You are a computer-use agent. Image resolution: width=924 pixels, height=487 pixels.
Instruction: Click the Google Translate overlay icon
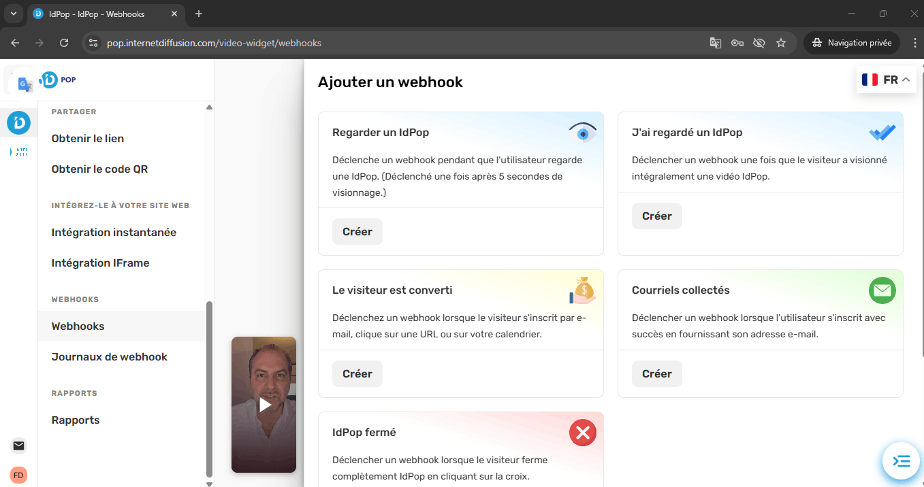(x=25, y=84)
